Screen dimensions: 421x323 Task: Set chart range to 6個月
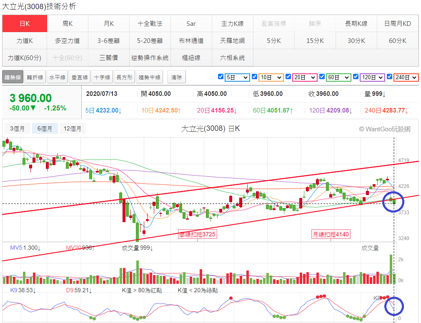tap(45, 129)
